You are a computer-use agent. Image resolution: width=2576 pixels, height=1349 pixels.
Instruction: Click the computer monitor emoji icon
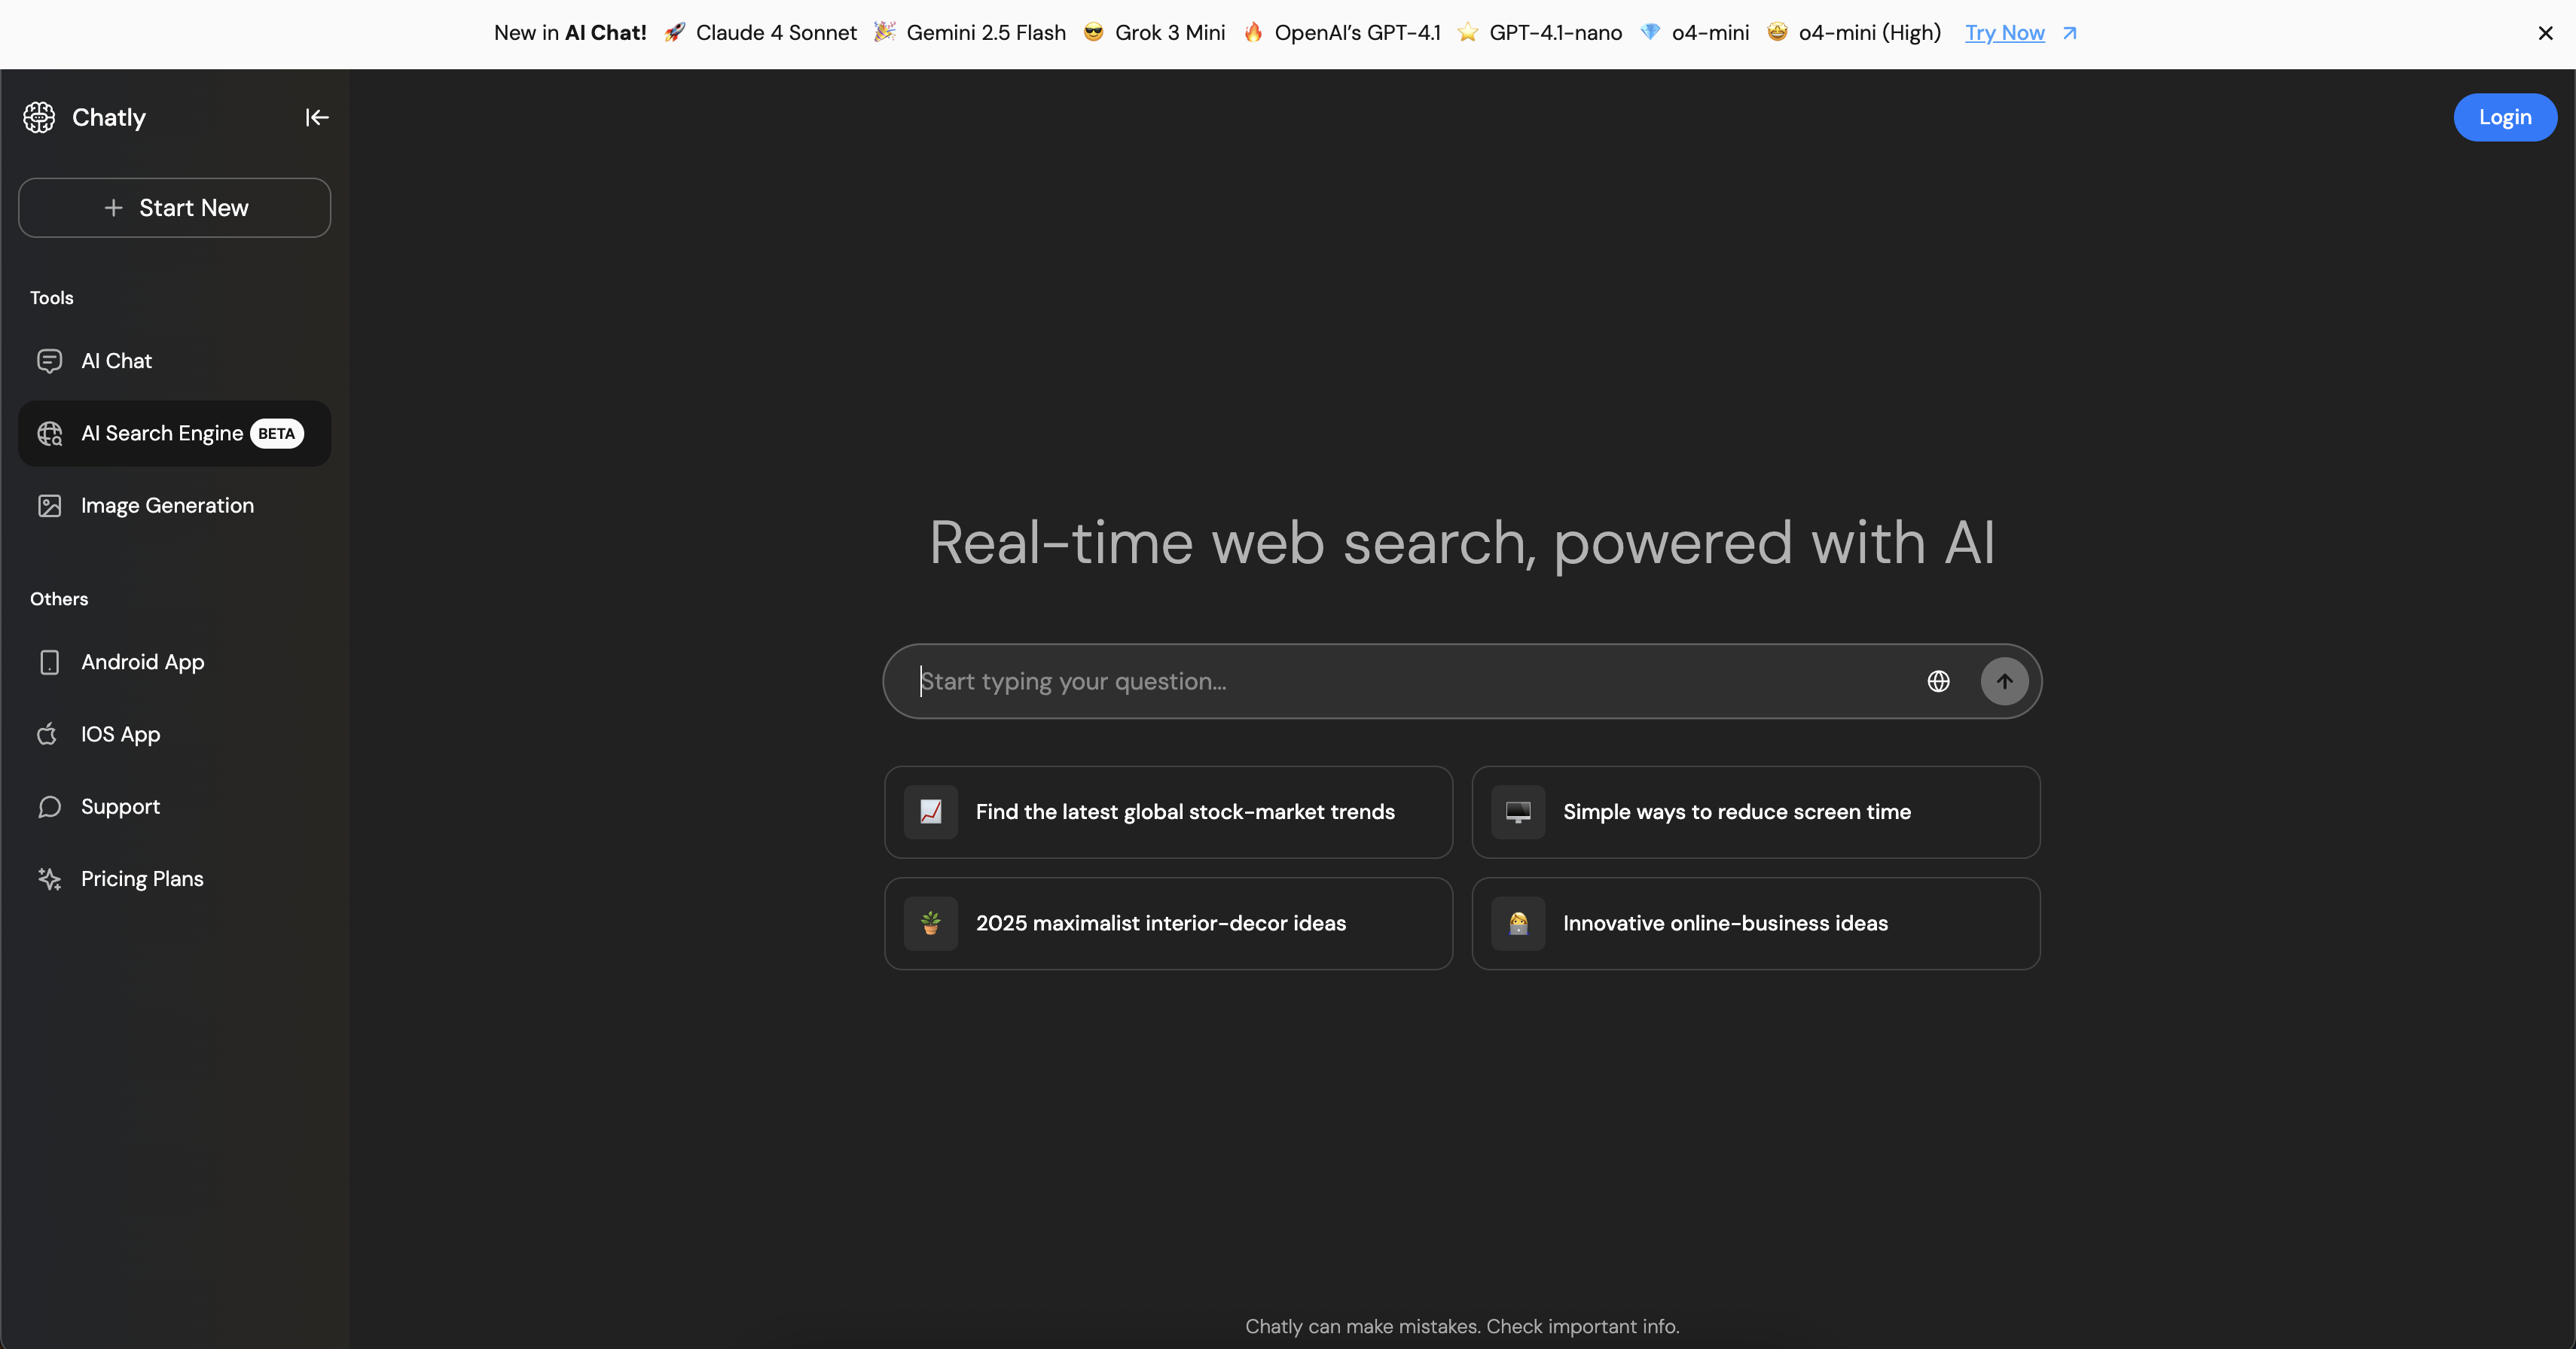pyautogui.click(x=1518, y=812)
